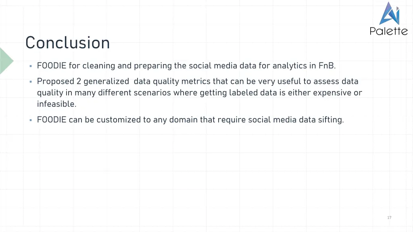Select the slide number 17

click(389, 217)
